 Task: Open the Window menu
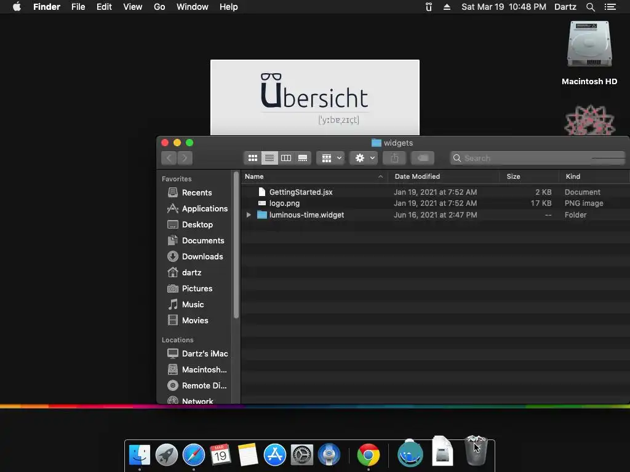pos(193,7)
